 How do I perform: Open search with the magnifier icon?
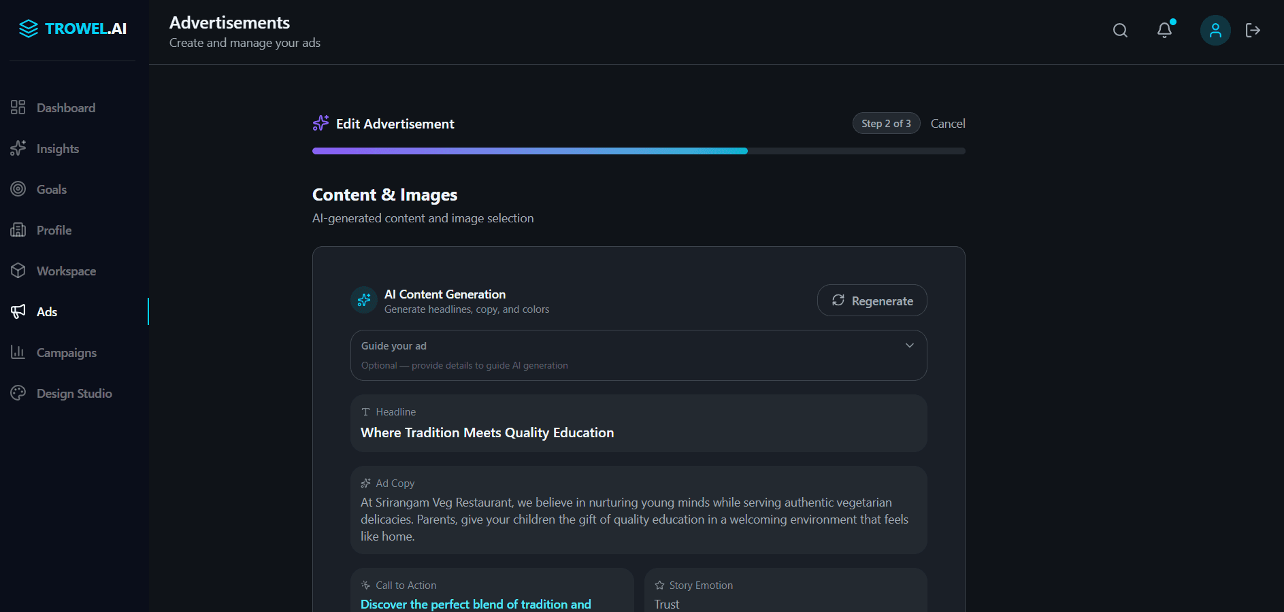click(x=1120, y=31)
